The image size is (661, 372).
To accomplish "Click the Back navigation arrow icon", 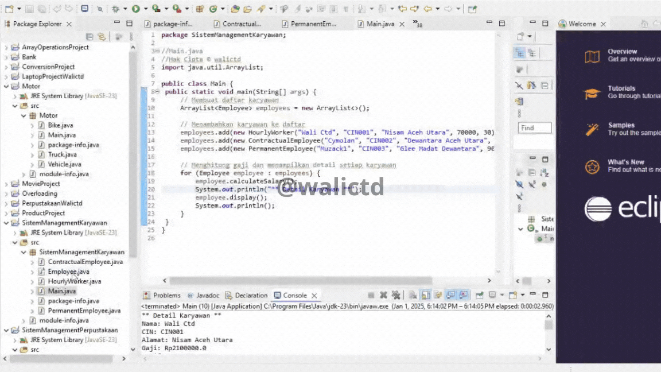I will [x=427, y=9].
